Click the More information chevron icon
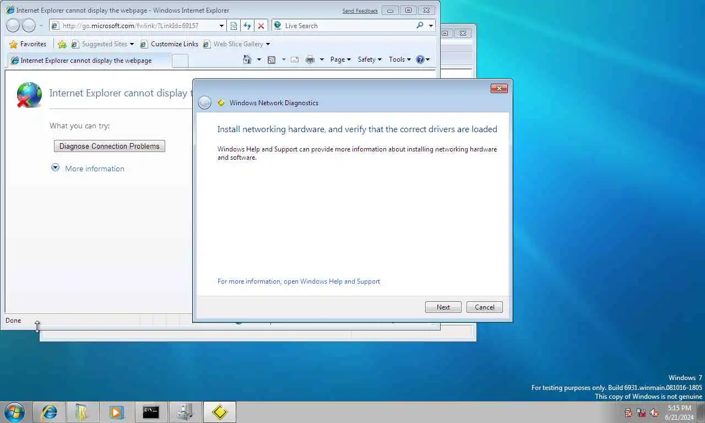 [55, 167]
